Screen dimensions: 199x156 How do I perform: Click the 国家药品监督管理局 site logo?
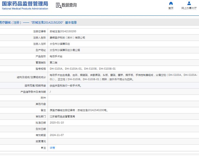(25, 4)
